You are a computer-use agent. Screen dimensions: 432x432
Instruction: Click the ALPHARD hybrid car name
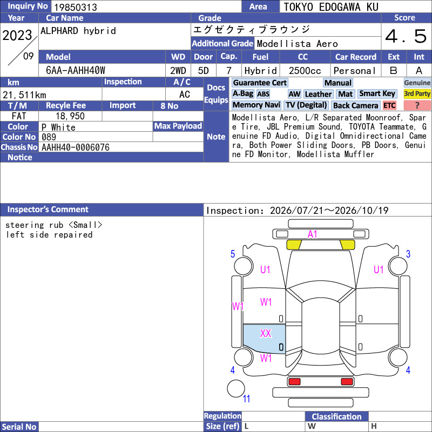tap(78, 31)
